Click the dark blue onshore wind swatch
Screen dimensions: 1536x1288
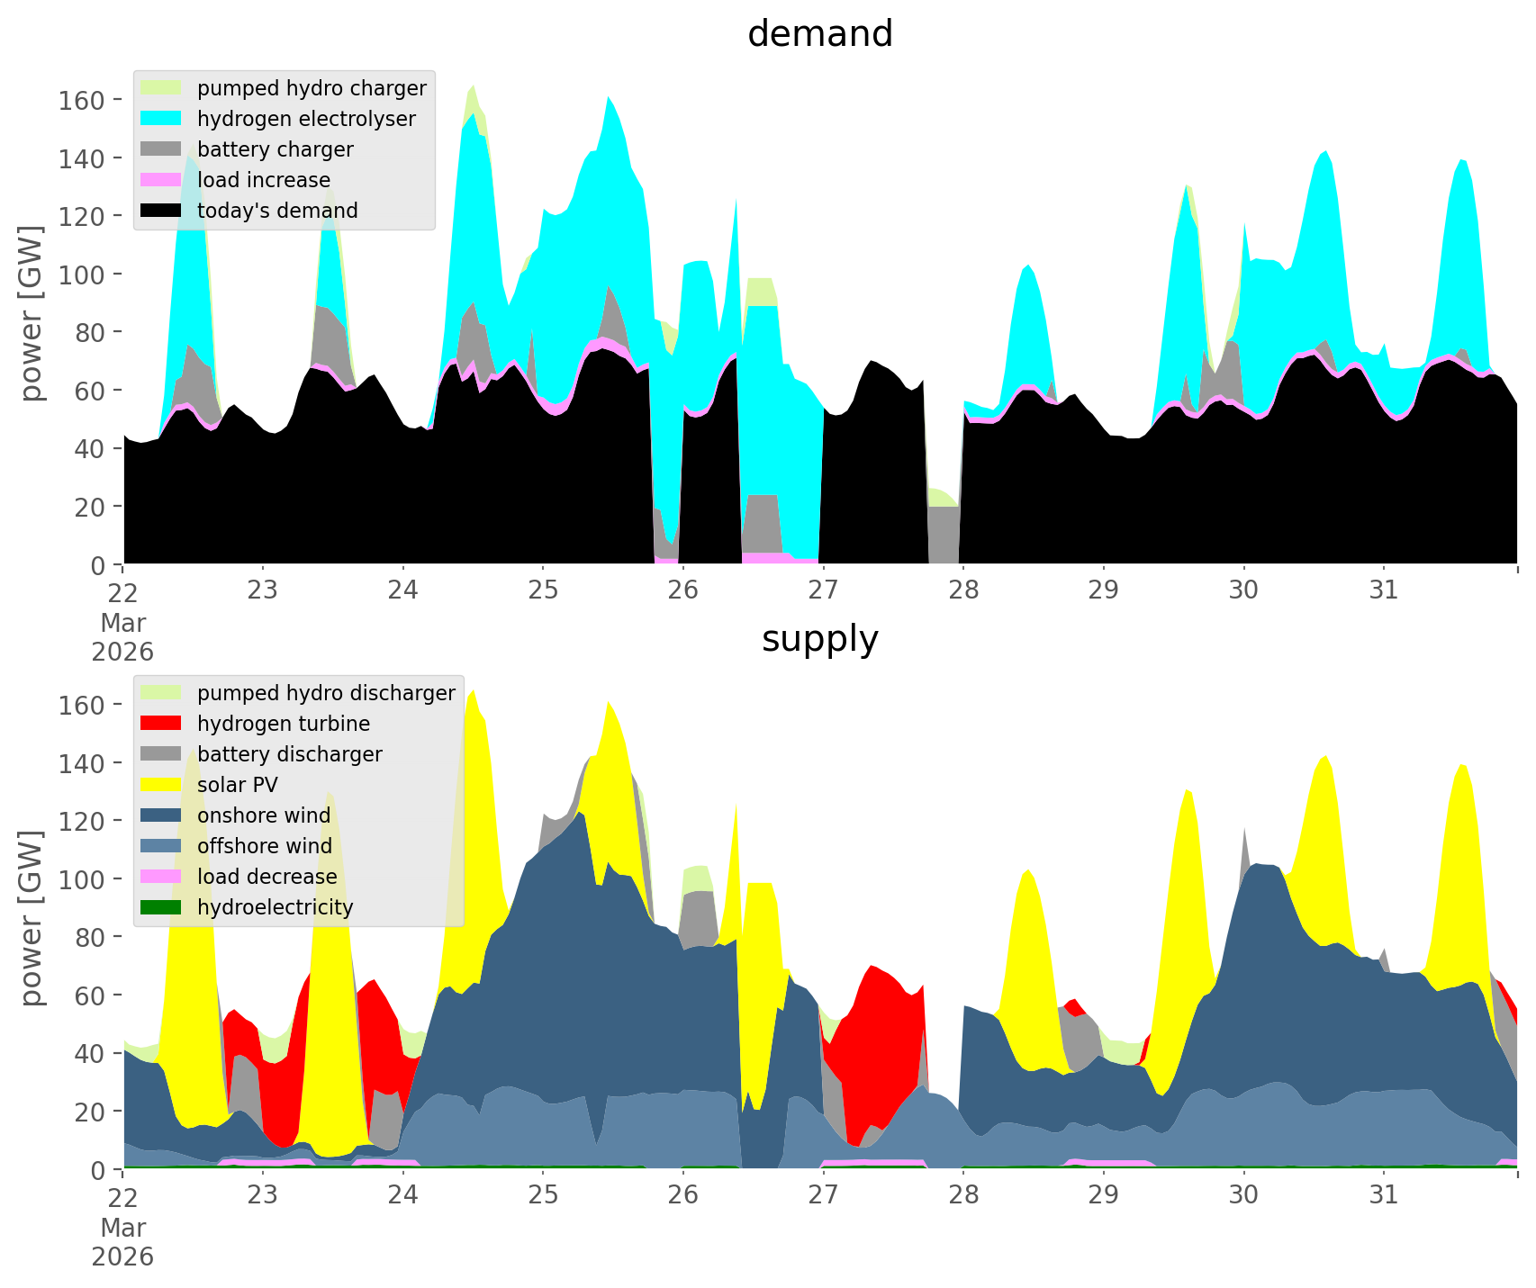click(x=162, y=815)
